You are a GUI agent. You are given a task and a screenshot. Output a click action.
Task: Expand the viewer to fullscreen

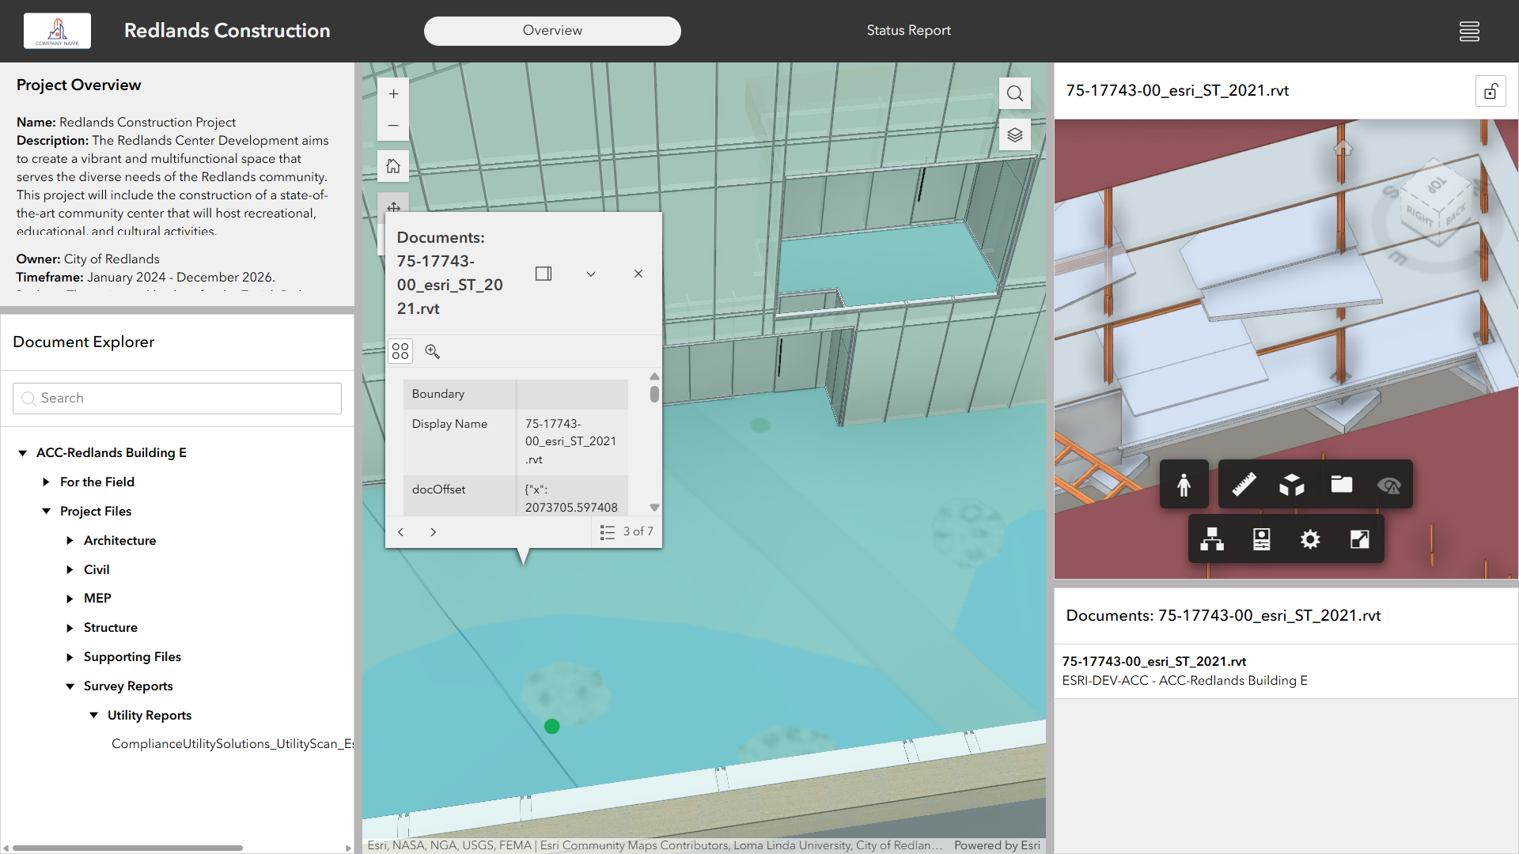1359,538
